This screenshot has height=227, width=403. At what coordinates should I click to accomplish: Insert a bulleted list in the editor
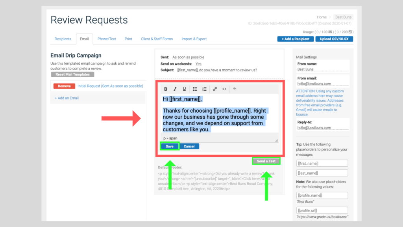(x=195, y=89)
